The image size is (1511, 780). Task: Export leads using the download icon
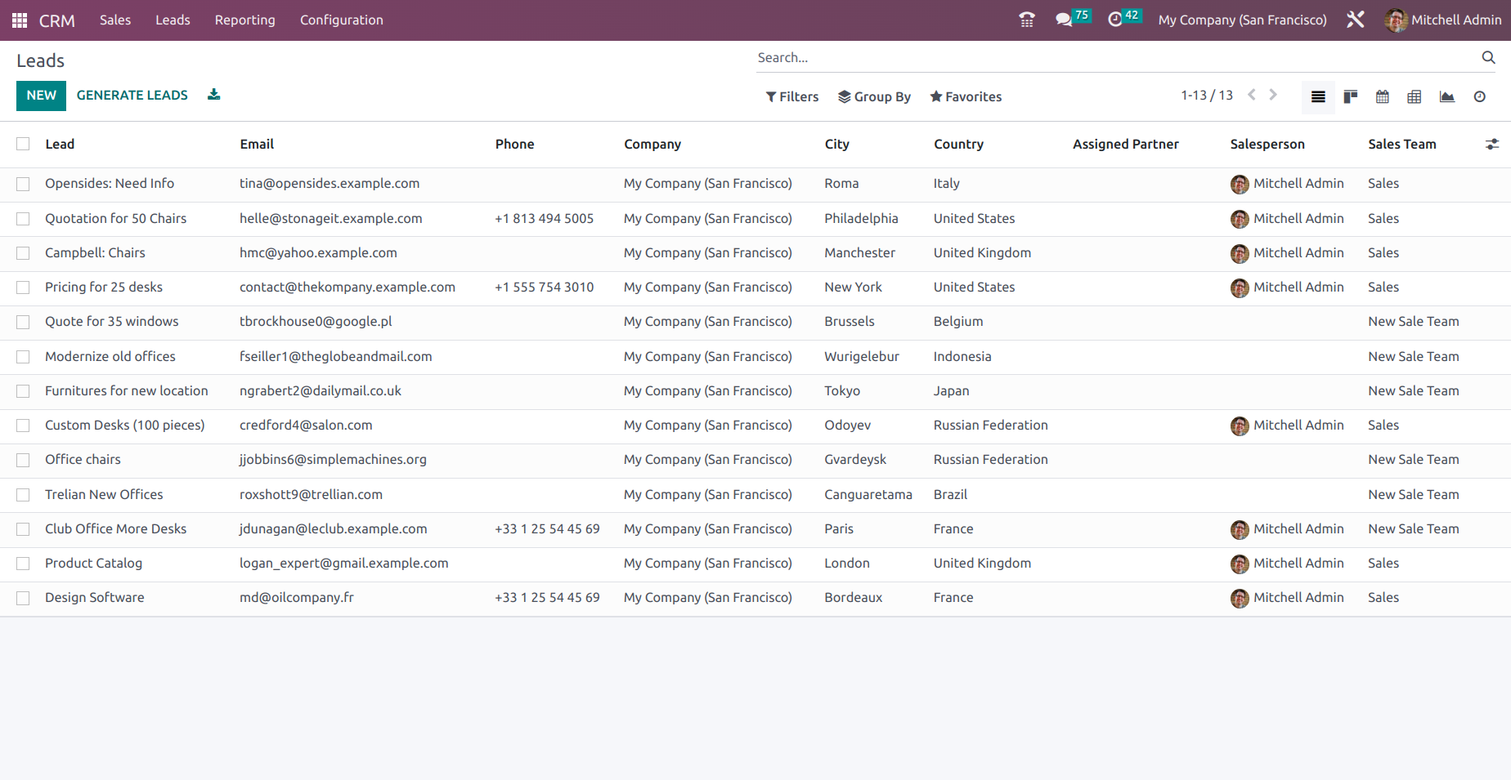(213, 95)
